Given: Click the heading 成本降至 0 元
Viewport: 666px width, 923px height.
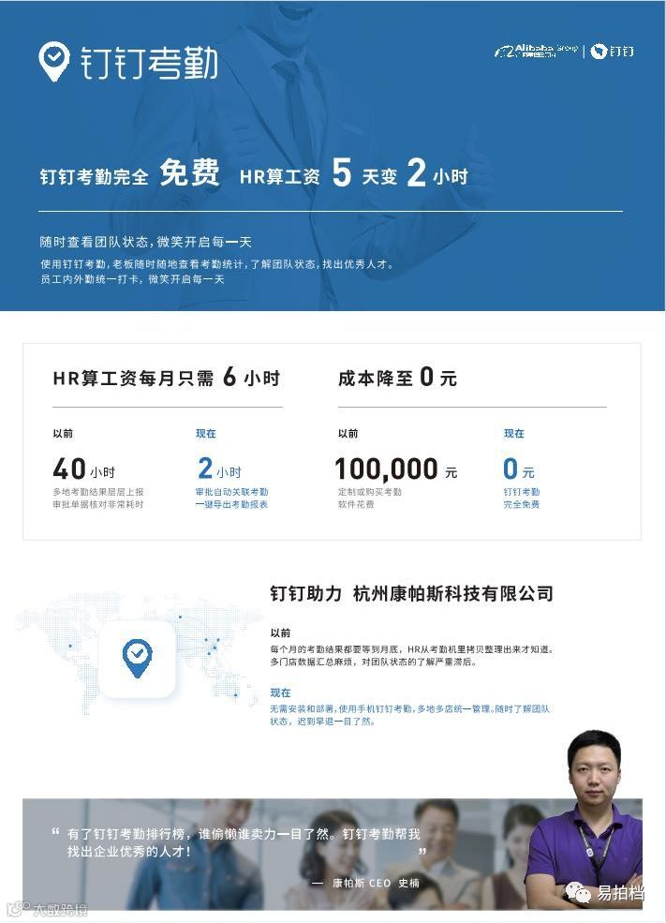Looking at the screenshot, I should (397, 378).
